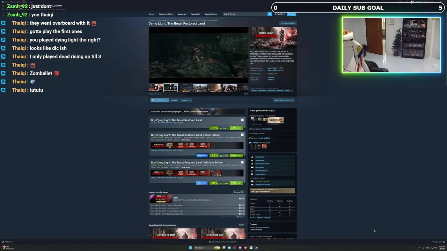The height and width of the screenshot is (251, 447).
Task: Select the Zombies tag
Action: (x=254, y=91)
